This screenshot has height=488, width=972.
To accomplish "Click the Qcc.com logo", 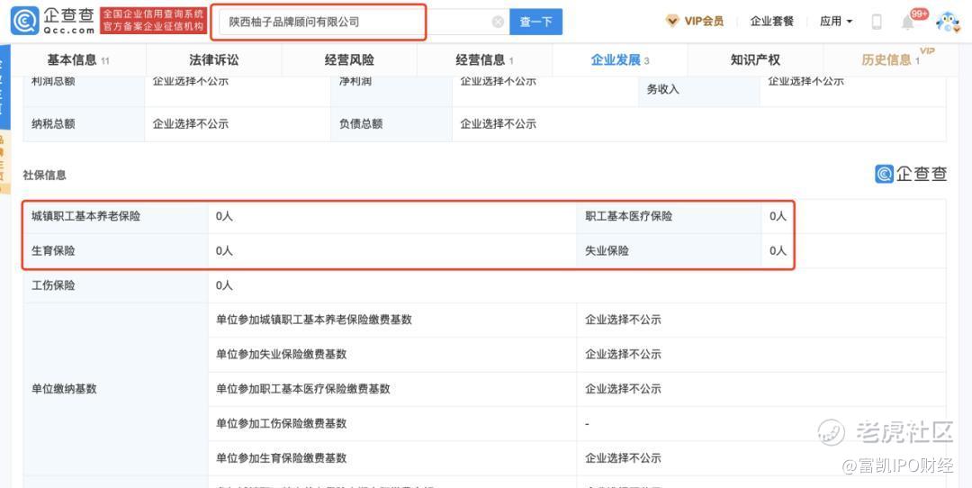I will tap(53, 21).
